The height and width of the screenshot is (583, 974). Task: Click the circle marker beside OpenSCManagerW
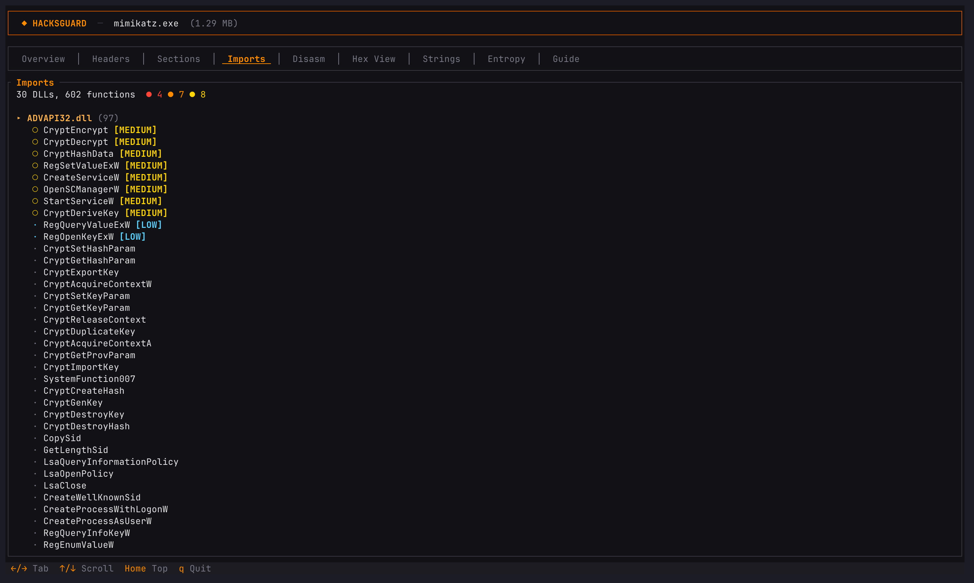35,189
